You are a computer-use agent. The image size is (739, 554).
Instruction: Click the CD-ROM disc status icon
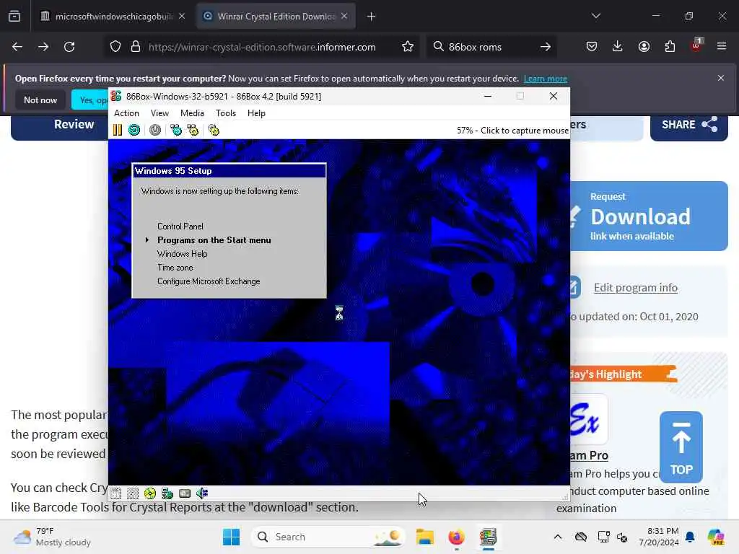pyautogui.click(x=150, y=493)
